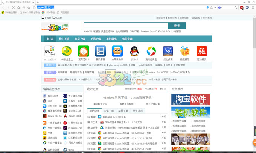Open the Xiaomi 小米手机助手 icon

coord(44,123)
